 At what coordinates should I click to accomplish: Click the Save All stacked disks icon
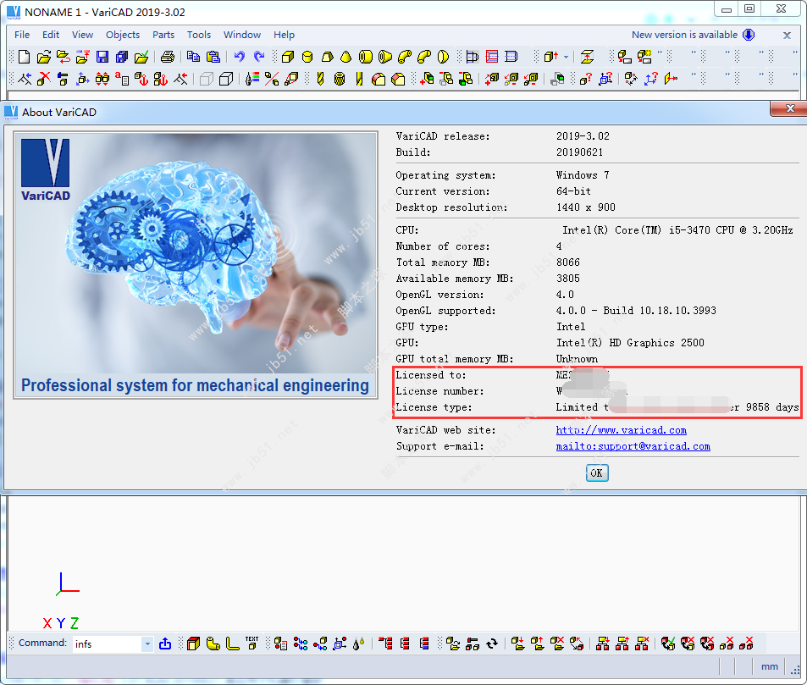[122, 57]
